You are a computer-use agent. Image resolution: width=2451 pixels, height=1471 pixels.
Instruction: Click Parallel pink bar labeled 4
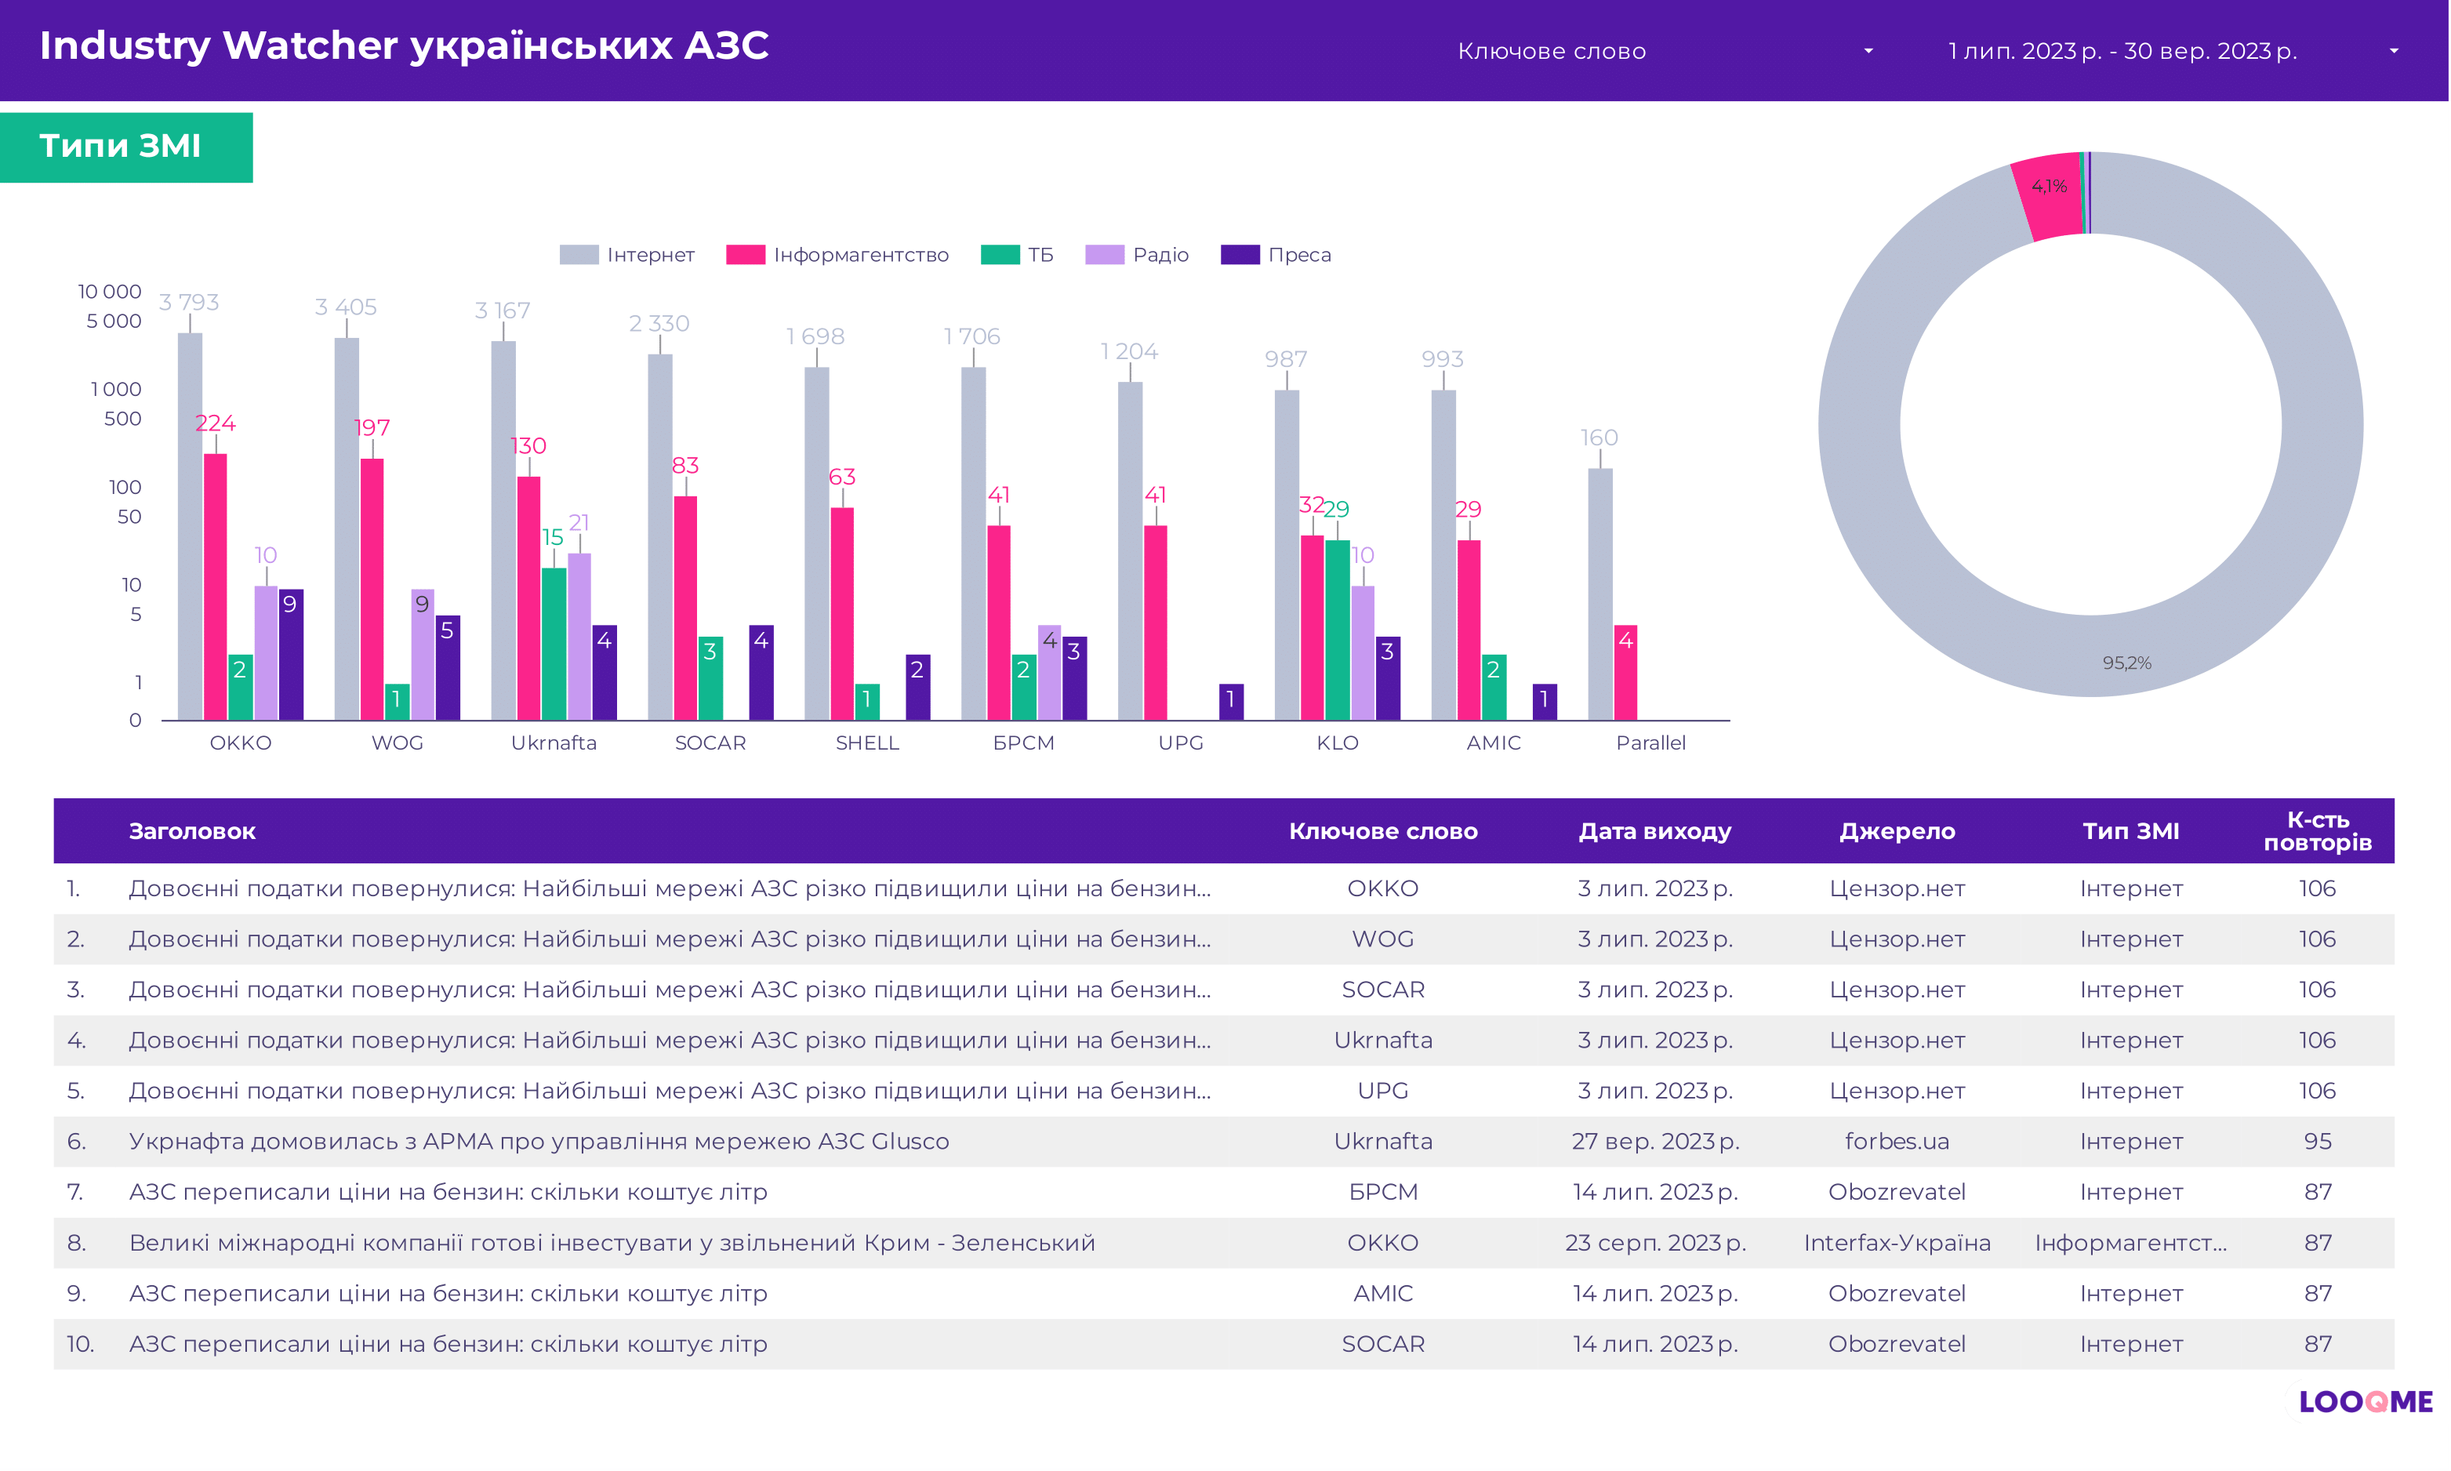point(1625,671)
